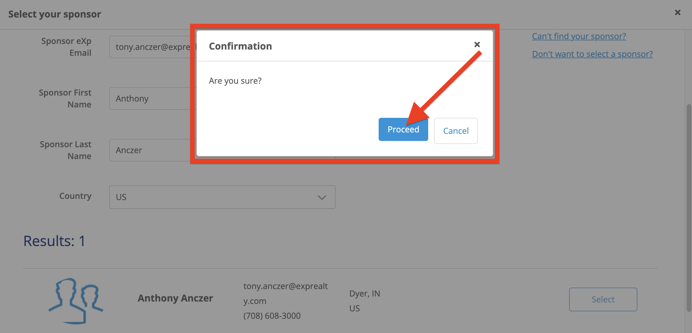Click the blue Proceed button
Image resolution: width=692 pixels, height=333 pixels.
[403, 130]
